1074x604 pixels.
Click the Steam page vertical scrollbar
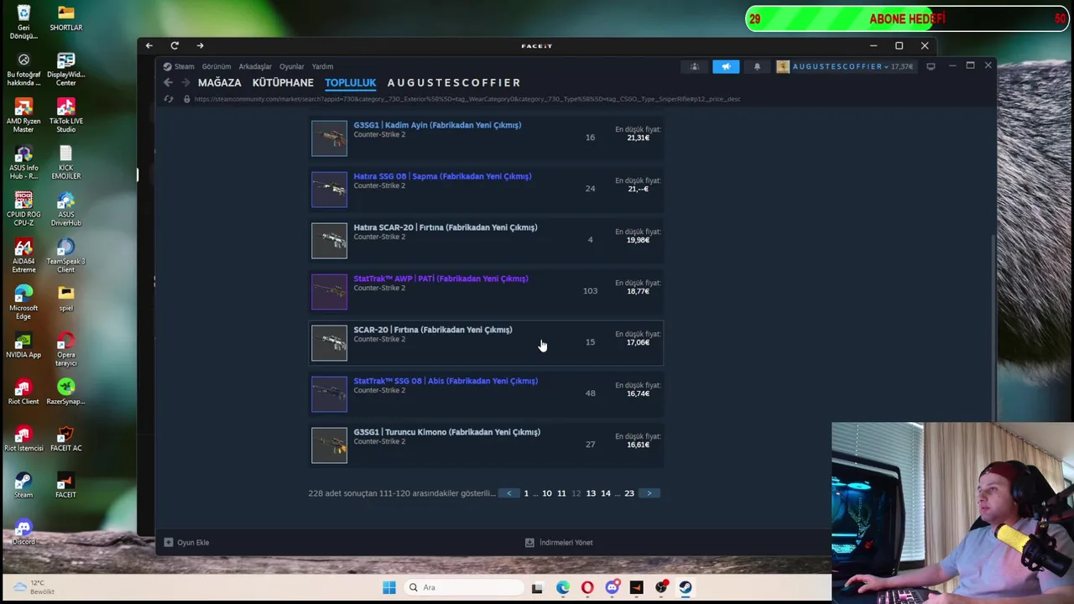[995, 327]
